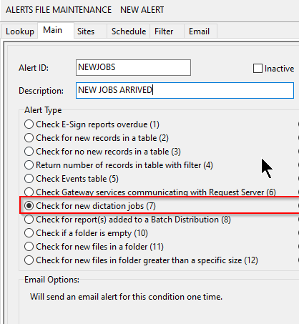The height and width of the screenshot is (324, 299).
Task: Click into the Alert ID field
Action: 133,67
